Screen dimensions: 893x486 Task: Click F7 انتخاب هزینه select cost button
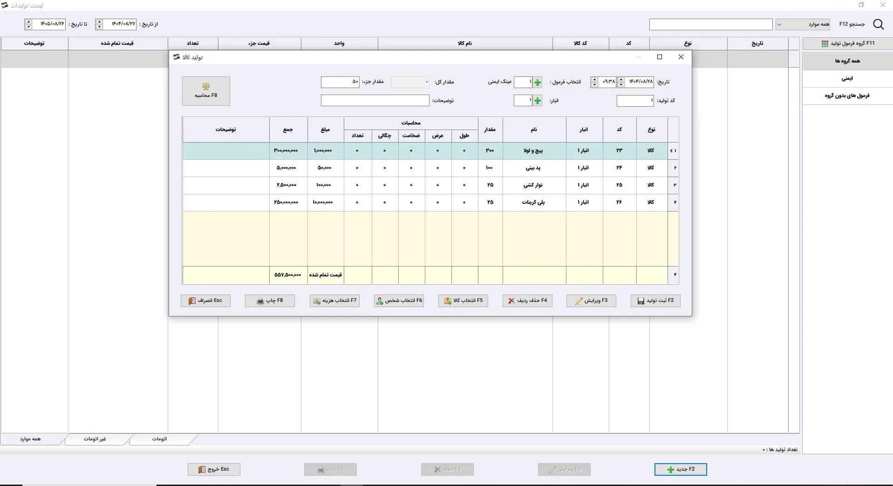pyautogui.click(x=334, y=301)
